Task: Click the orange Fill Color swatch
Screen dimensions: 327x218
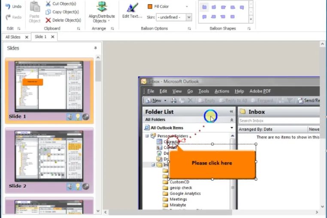Action: (x=150, y=7)
